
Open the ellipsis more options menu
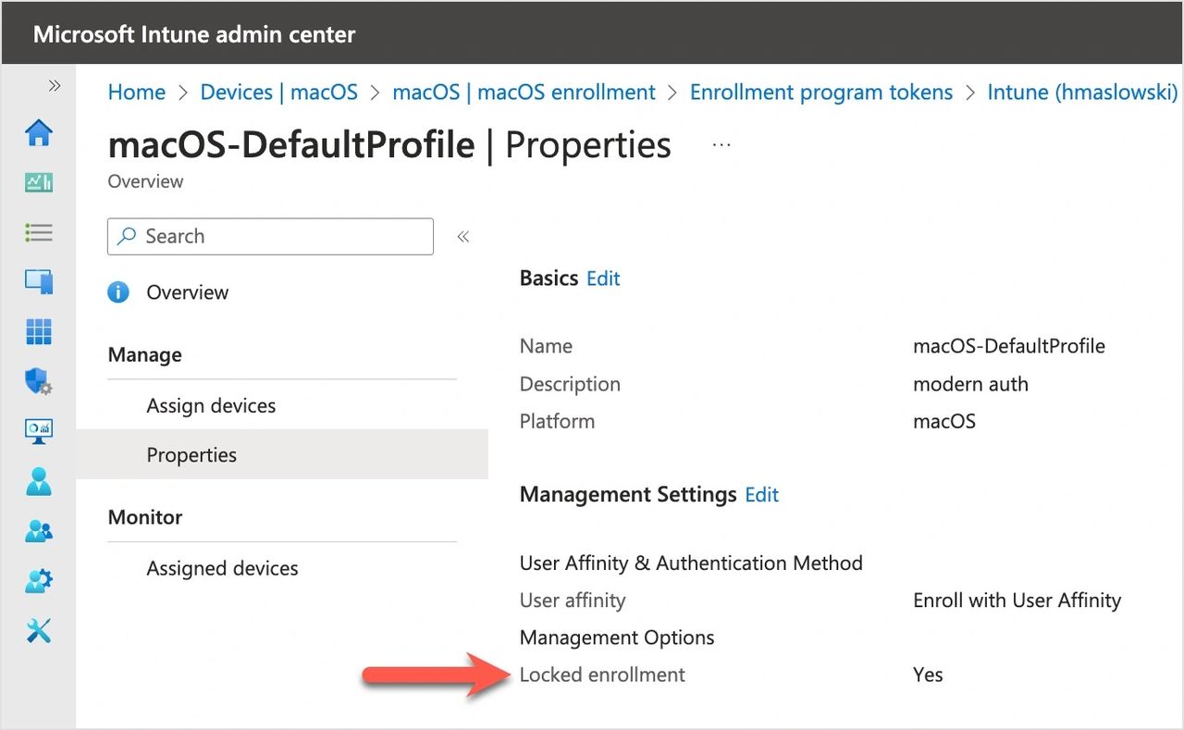(721, 145)
